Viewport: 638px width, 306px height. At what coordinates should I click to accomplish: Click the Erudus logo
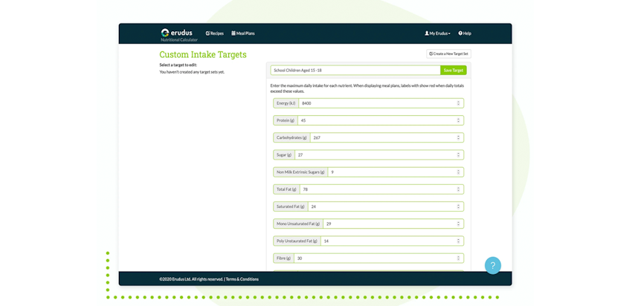(177, 34)
